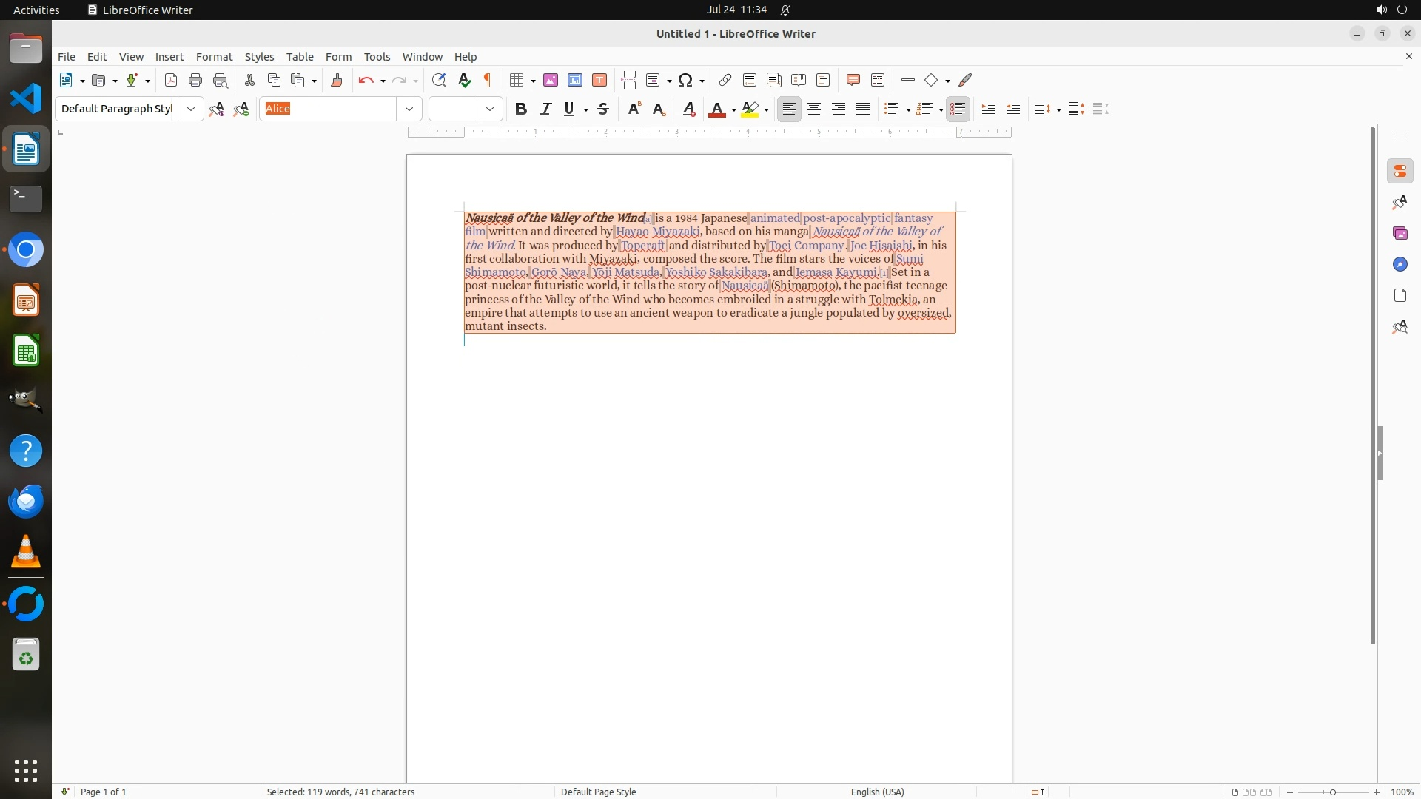Click the Clone Formatting paintbrush icon
This screenshot has width=1421, height=799.
point(337,80)
